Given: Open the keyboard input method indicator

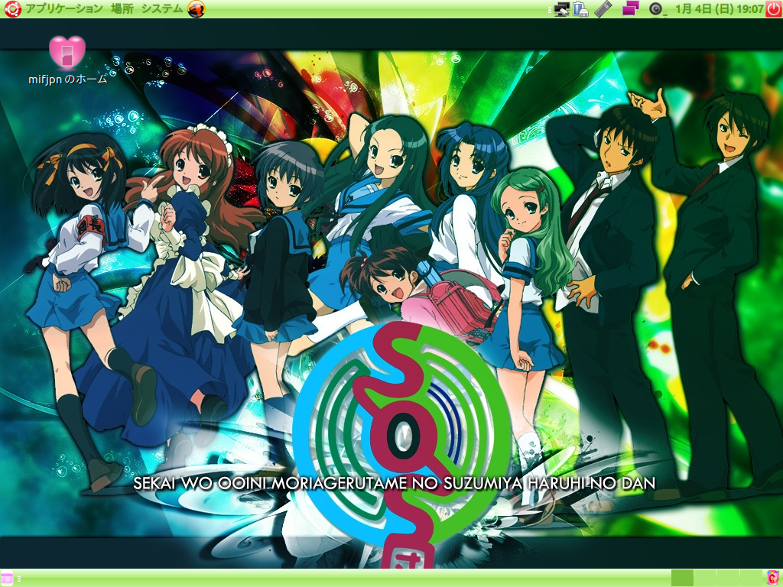Looking at the screenshot, I should (603, 9).
